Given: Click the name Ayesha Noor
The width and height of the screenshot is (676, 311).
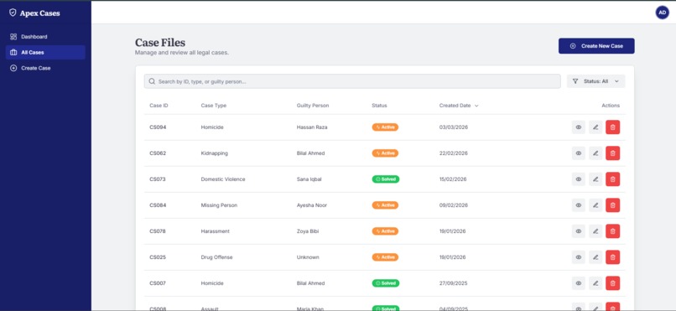Looking at the screenshot, I should (x=312, y=205).
